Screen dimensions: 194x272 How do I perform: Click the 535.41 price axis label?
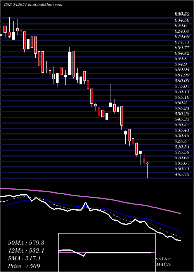[x=182, y=131]
